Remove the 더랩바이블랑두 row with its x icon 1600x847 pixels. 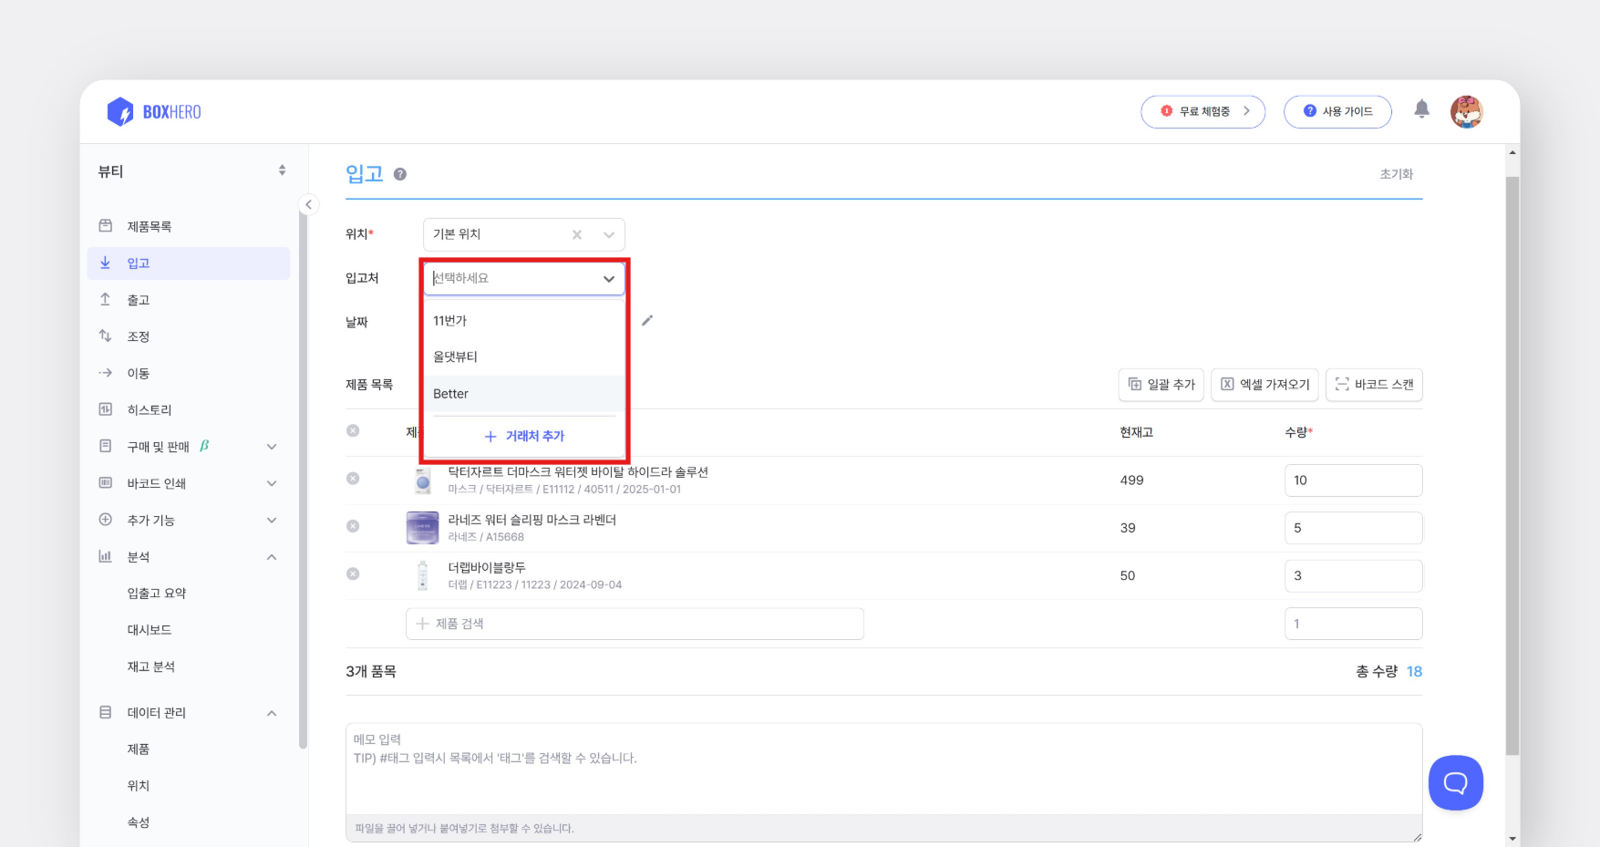pos(353,573)
